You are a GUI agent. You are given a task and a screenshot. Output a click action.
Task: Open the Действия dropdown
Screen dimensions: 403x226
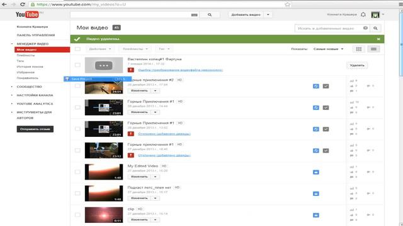point(99,49)
